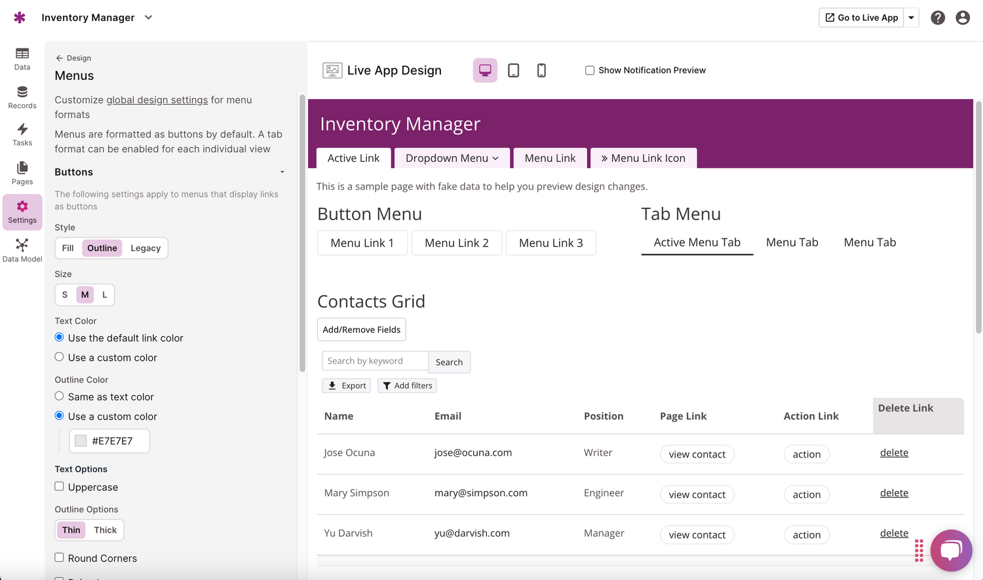This screenshot has height=580, width=983.
Task: Open the user account profile icon
Action: (962, 18)
